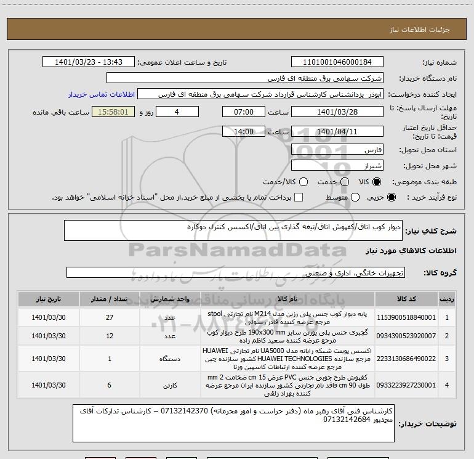Click the delivery province field فارس

(337, 150)
